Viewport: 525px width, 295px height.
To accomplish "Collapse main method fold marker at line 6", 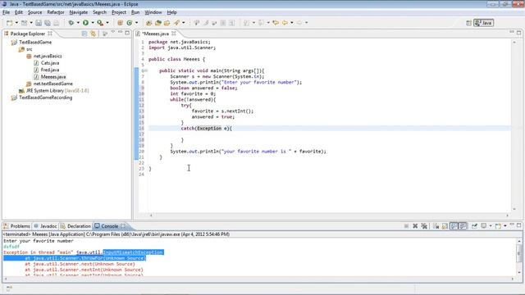I will [146, 70].
